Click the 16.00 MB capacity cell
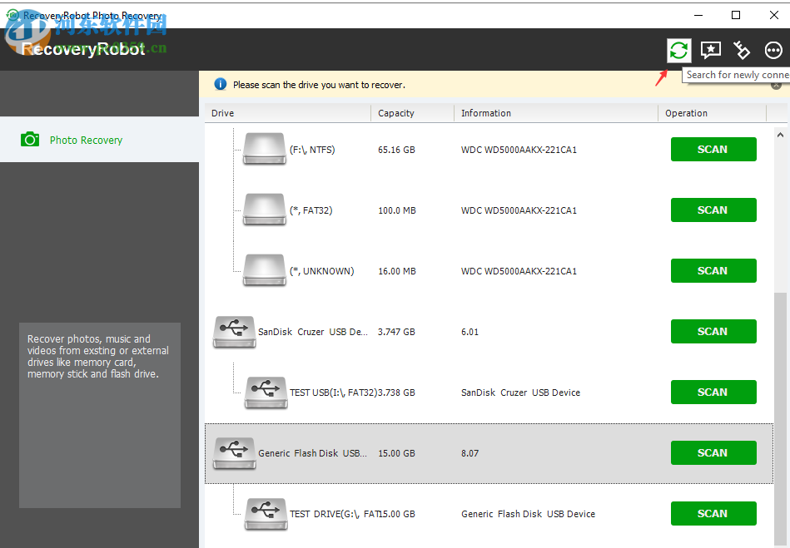Screen dimensions: 790x548 (x=397, y=272)
